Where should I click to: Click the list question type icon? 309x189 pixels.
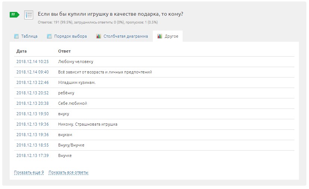[29, 15]
